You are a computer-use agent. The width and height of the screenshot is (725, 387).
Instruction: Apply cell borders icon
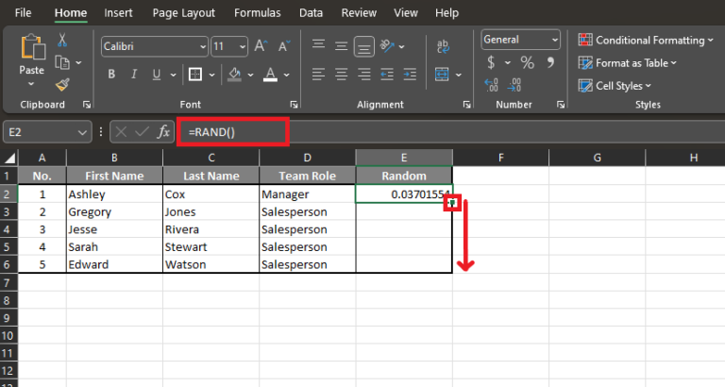(x=195, y=74)
